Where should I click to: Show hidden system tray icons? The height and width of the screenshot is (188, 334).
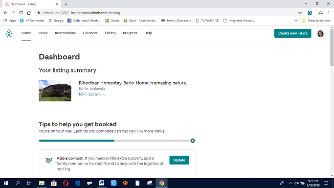pyautogui.click(x=290, y=183)
